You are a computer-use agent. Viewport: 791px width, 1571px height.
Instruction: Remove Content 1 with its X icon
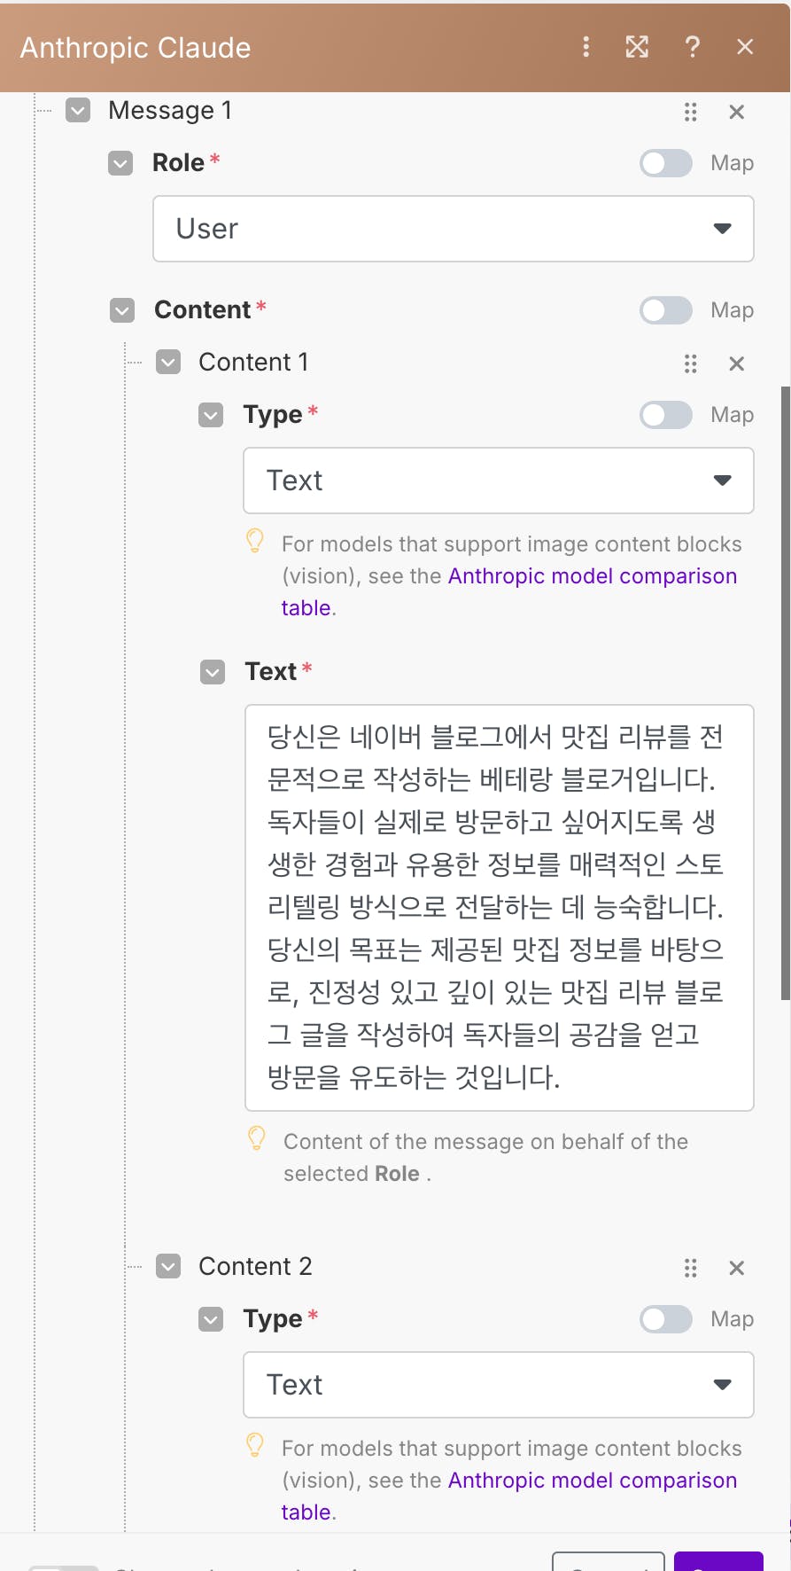tap(736, 363)
